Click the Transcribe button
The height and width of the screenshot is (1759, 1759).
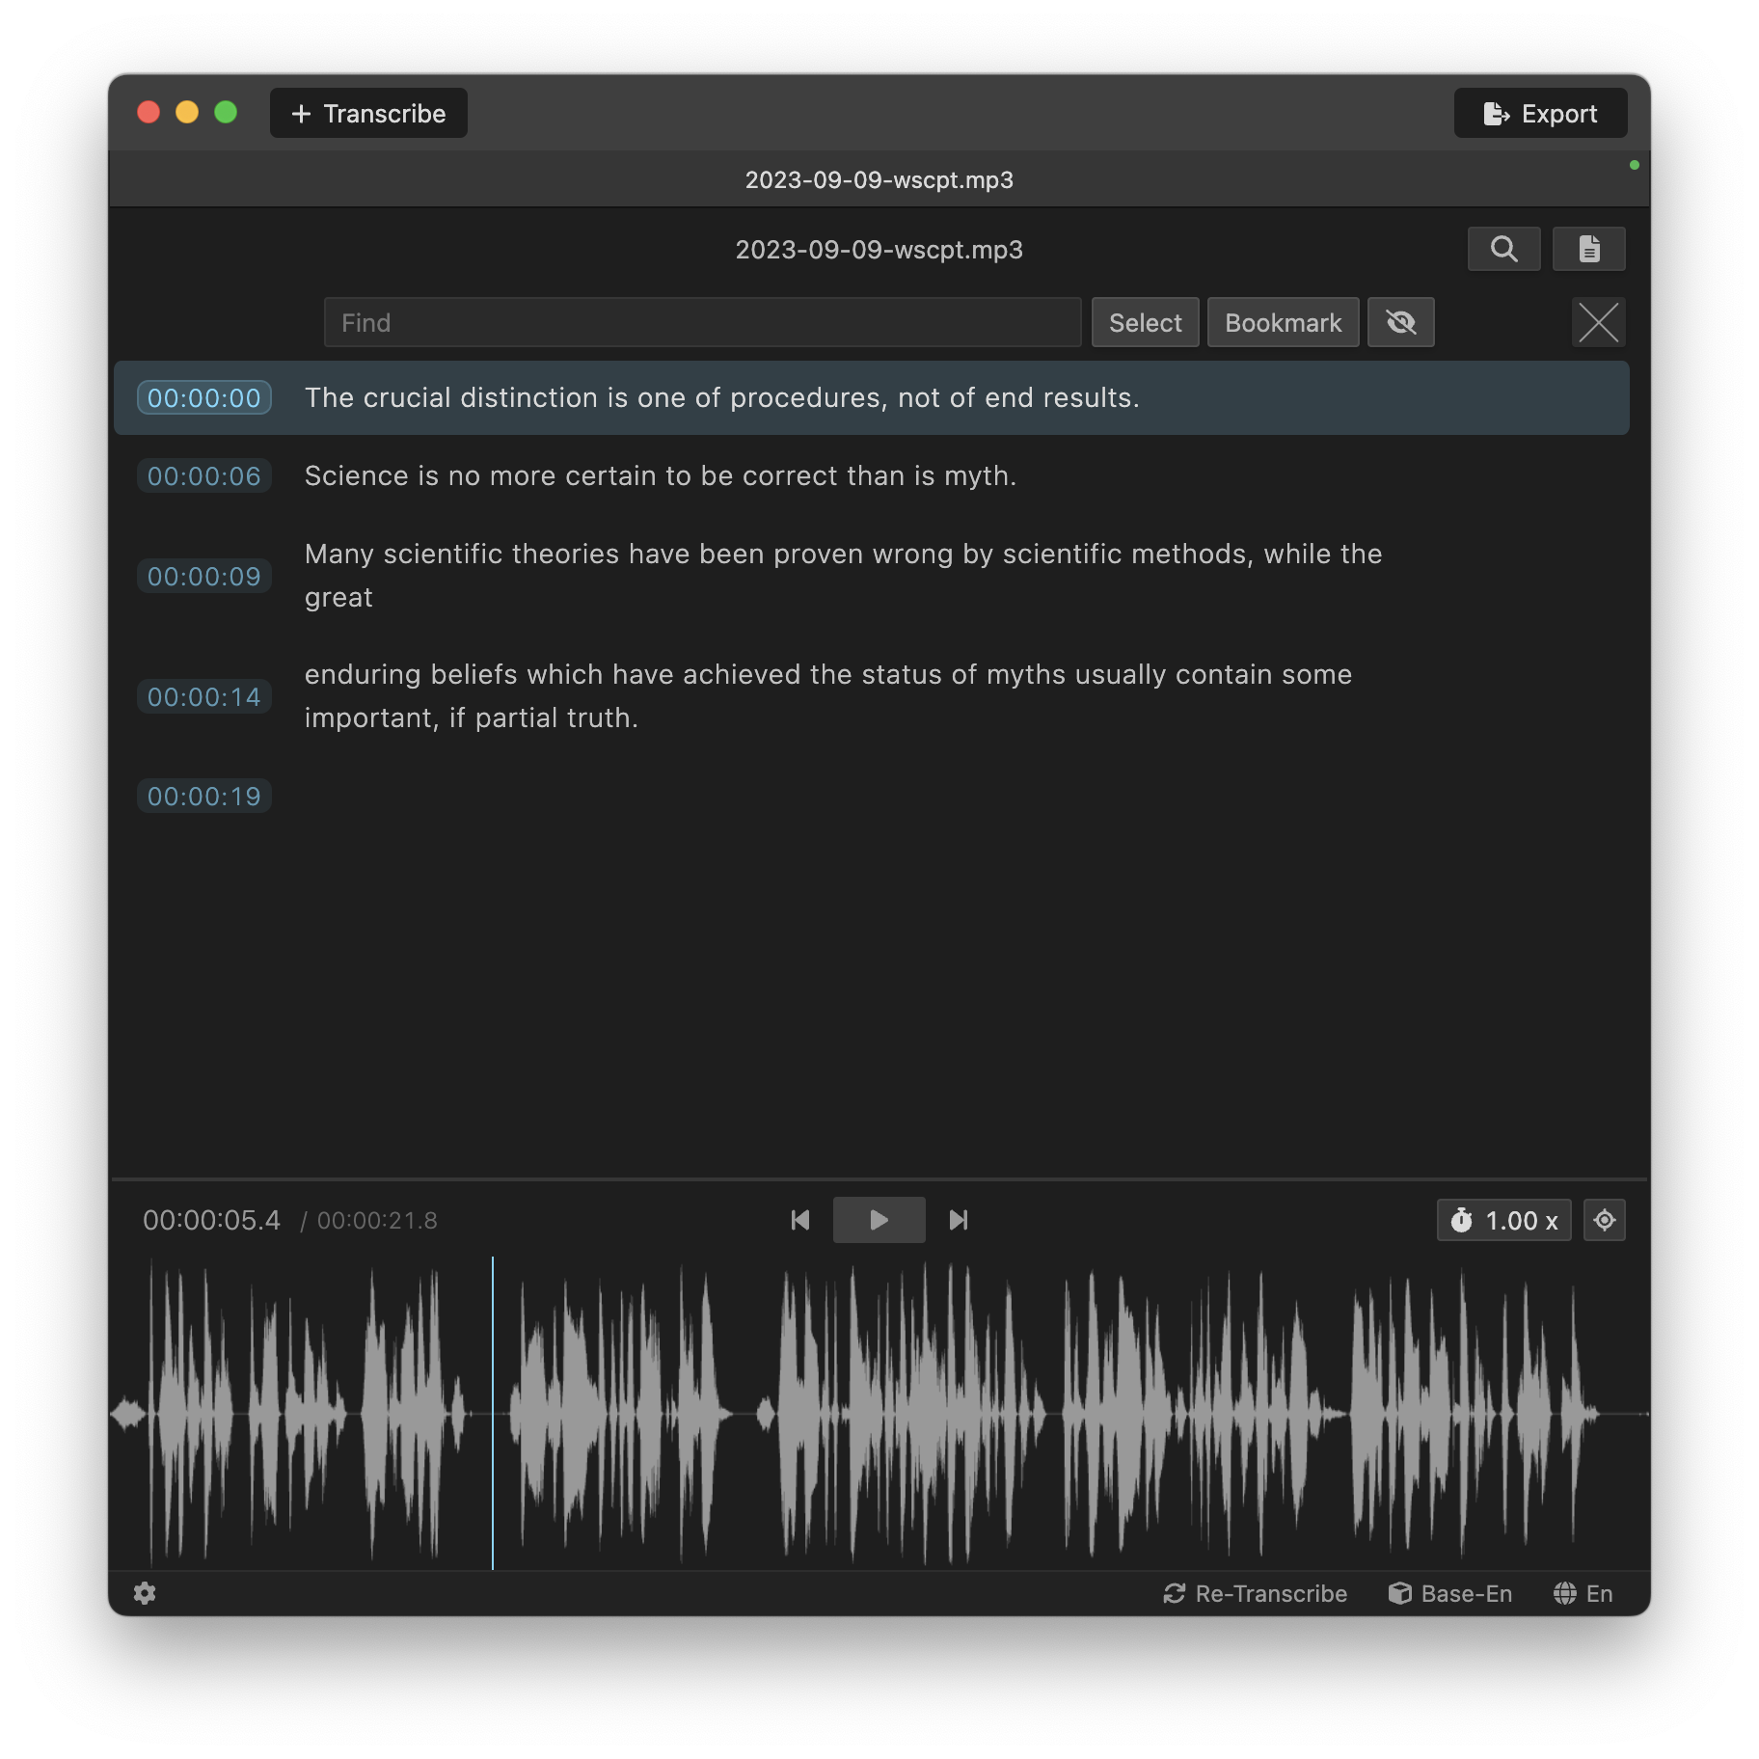(x=368, y=114)
